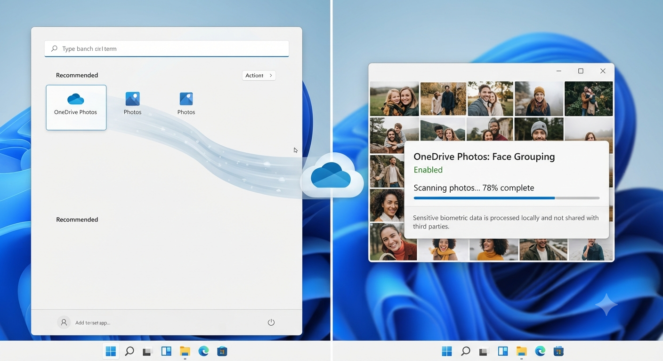
Task: Click the magnifier icon inside the Start search box
Action: tap(55, 48)
